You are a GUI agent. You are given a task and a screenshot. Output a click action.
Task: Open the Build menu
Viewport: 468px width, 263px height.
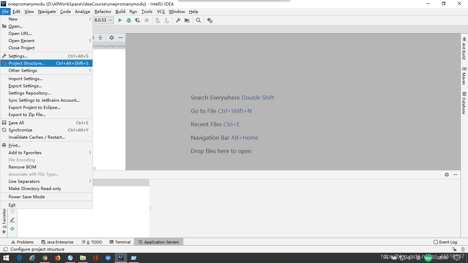pyautogui.click(x=120, y=11)
